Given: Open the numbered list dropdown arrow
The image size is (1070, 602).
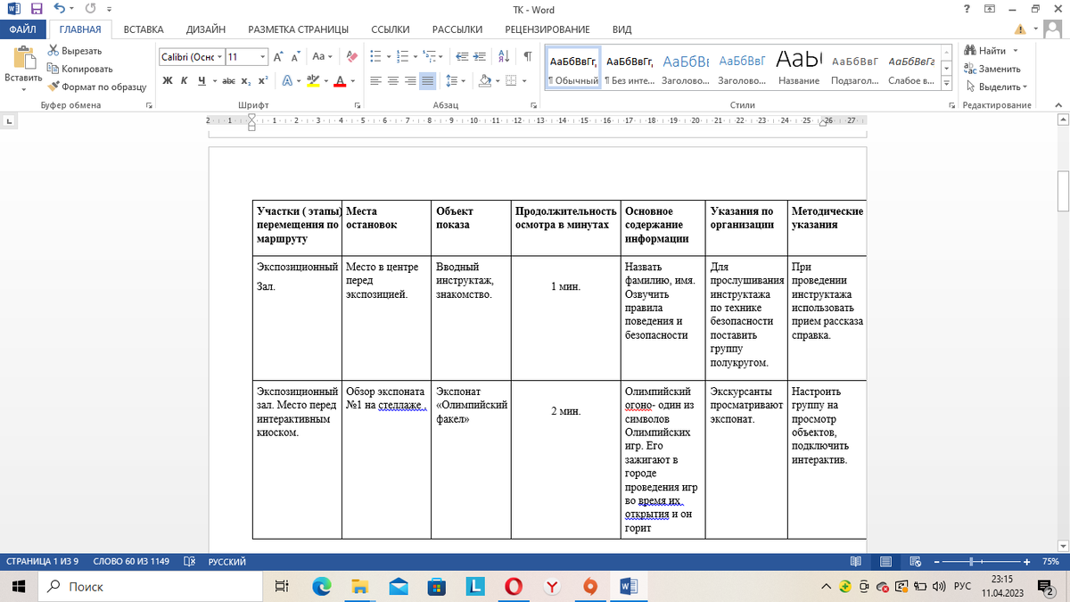Looking at the screenshot, I should 416,56.
